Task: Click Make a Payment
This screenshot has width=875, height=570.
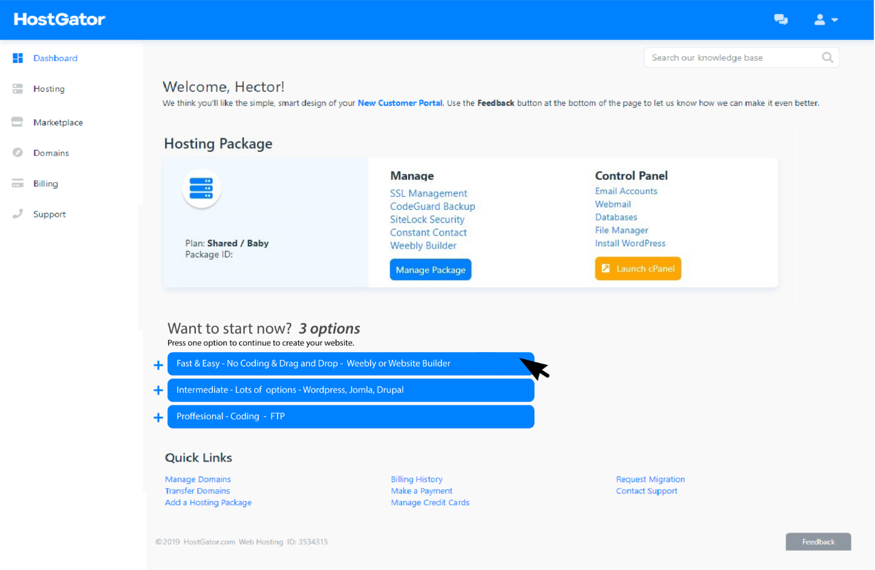Action: [x=421, y=491]
